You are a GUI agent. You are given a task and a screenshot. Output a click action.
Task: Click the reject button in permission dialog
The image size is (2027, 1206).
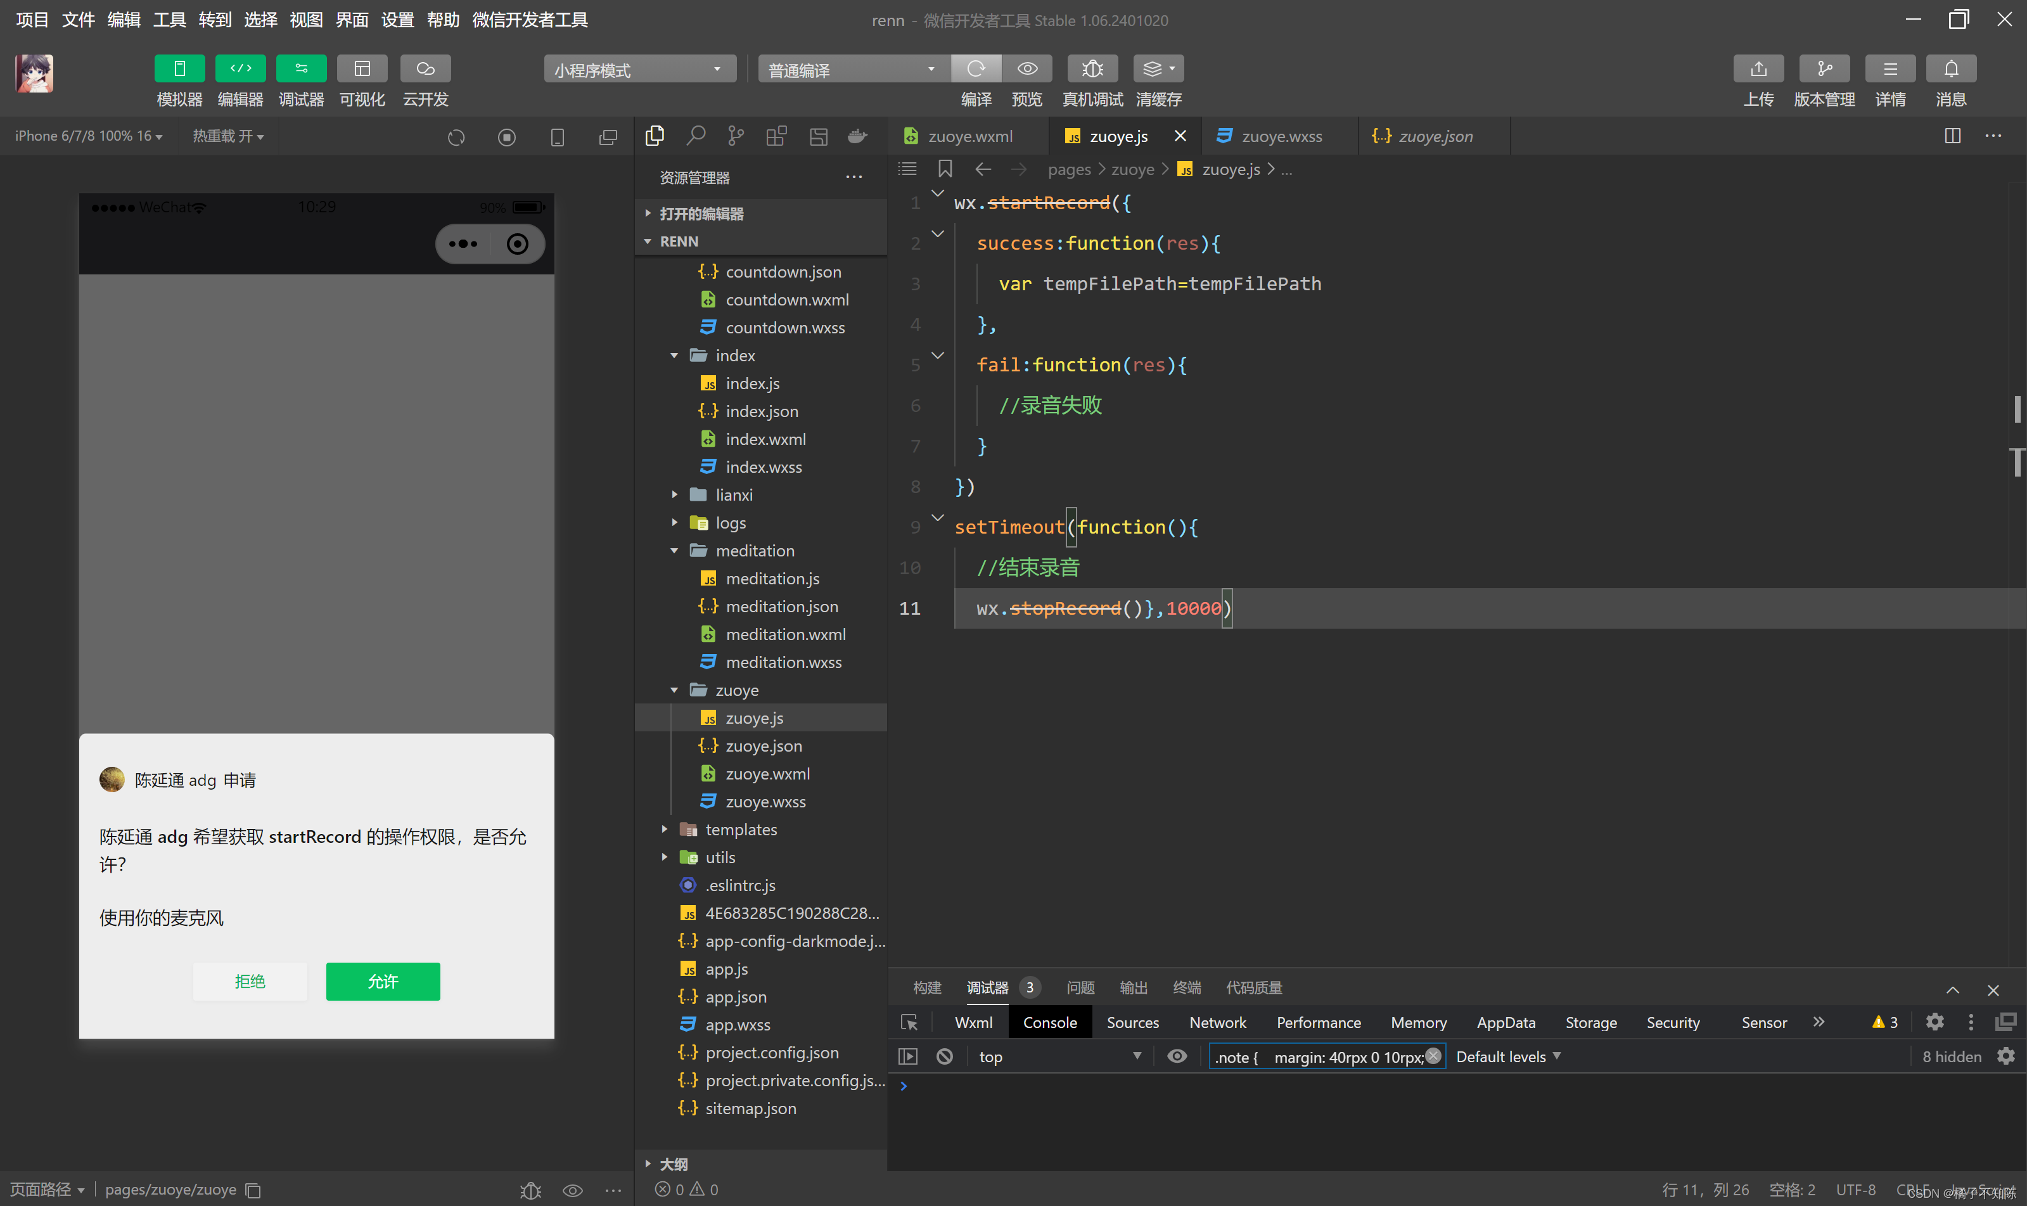point(250,981)
